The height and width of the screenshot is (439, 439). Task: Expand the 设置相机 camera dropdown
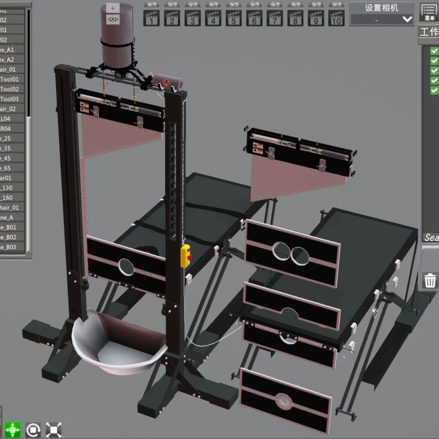coord(382,19)
